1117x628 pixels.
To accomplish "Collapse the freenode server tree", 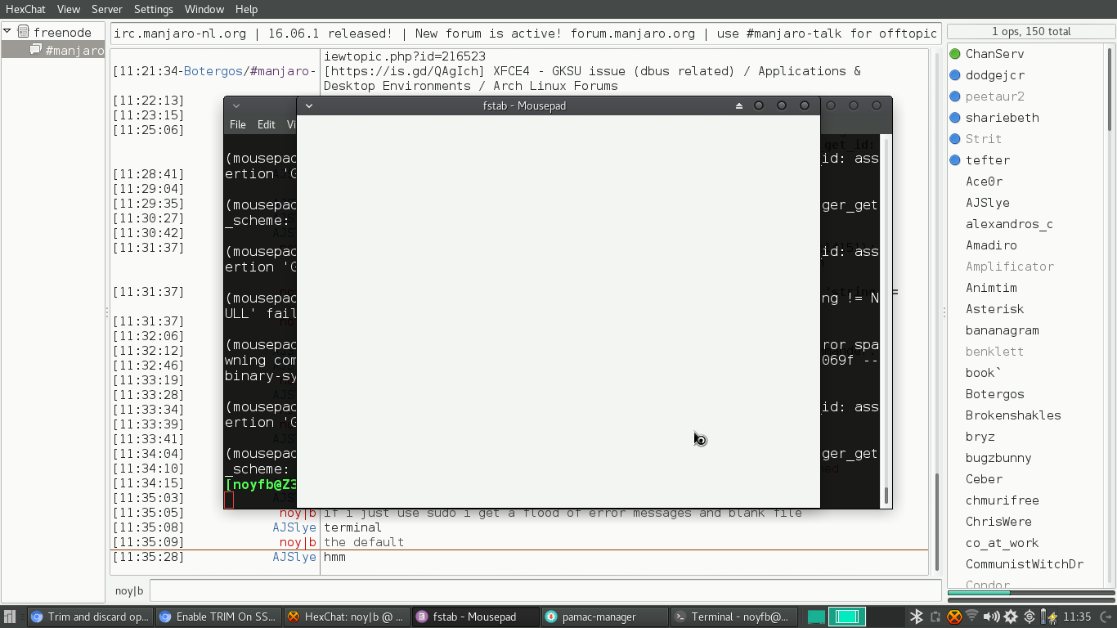I will point(7,31).
